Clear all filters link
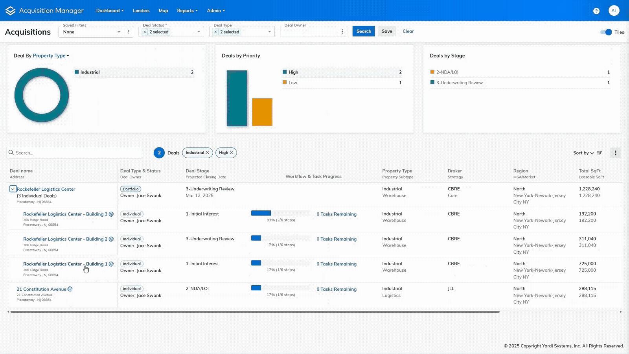 [x=408, y=31]
